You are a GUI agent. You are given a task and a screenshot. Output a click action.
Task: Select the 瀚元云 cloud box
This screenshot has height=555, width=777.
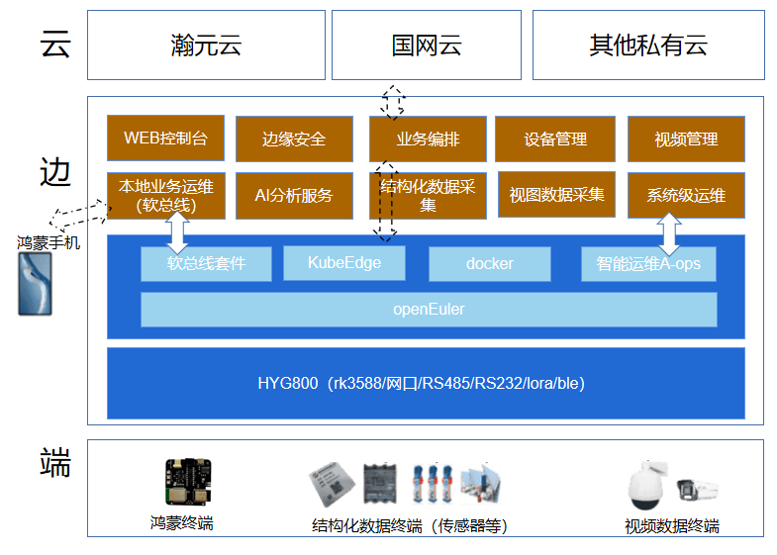pos(206,46)
